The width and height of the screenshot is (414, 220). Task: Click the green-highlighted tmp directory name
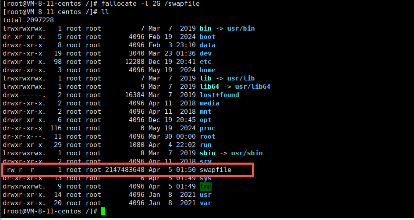click(x=205, y=187)
